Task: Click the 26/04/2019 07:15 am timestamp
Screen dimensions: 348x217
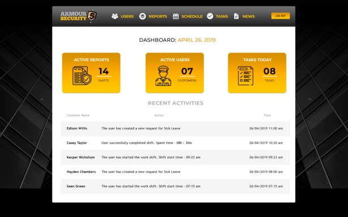Action: pos(266,186)
